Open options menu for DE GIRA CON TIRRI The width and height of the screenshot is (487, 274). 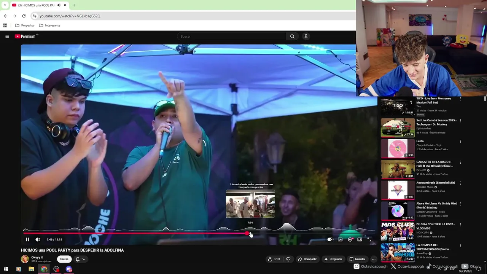coord(461,225)
